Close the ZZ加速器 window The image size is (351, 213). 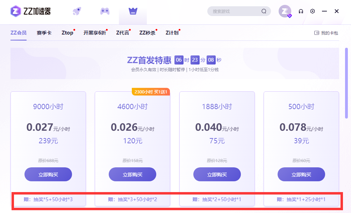pos(336,11)
